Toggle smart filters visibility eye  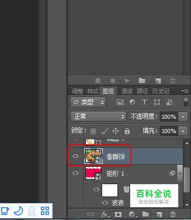coord(97,189)
